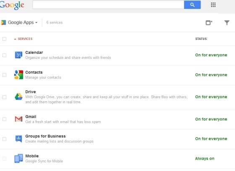Click the Gmail envelope icon
This screenshot has height=171, width=235.
click(x=18, y=119)
